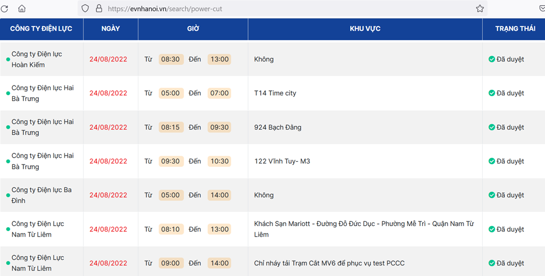Open Pocket icon at toolbar edge
This screenshot has height=276, width=545.
(541, 8)
